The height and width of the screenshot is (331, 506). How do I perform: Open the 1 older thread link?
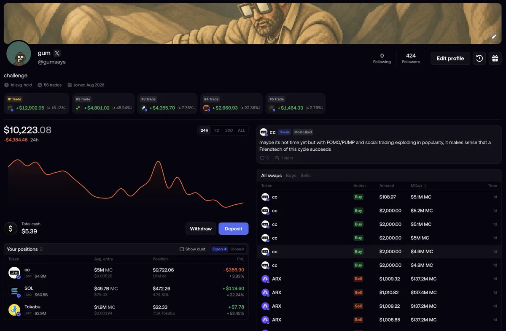284,158
